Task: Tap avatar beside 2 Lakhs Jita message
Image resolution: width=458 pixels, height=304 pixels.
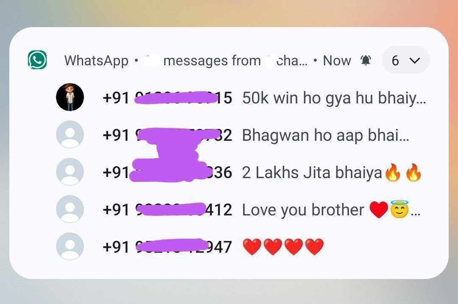Action: click(x=70, y=172)
